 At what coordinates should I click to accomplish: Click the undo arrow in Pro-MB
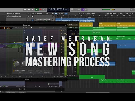tap(16, 28)
